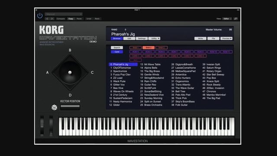This screenshot has height=156, width=277.
Task: Select the ROM 5 bank
Action: tap(148, 52)
